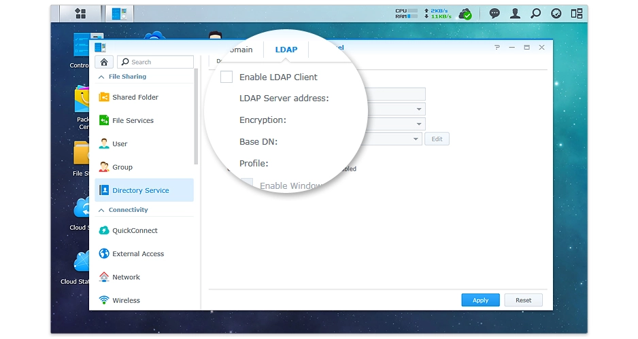Collapse the Connectivity section
The height and width of the screenshot is (339, 638).
coord(144,210)
